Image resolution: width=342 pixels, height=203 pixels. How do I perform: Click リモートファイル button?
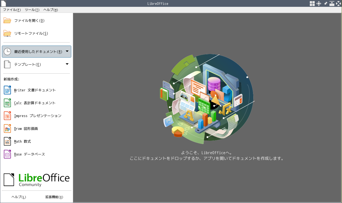pyautogui.click(x=37, y=33)
